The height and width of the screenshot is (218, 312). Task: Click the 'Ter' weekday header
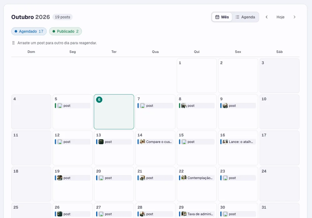(114, 52)
